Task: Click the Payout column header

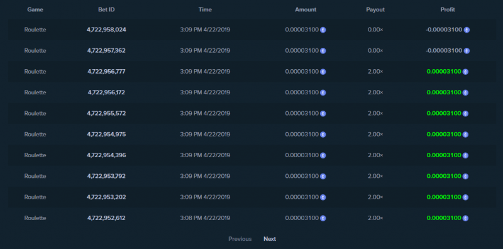Action: click(x=375, y=9)
